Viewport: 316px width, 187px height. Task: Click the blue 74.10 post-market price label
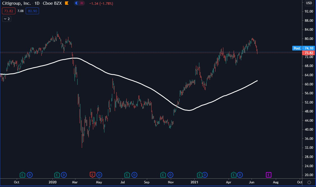[309, 48]
